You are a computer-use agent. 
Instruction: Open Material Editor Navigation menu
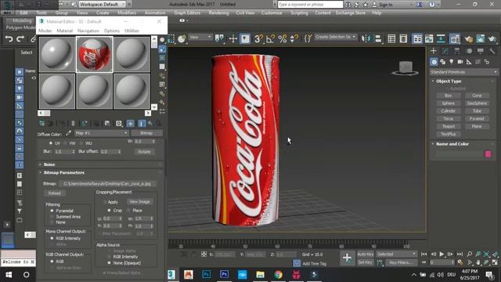click(x=88, y=31)
